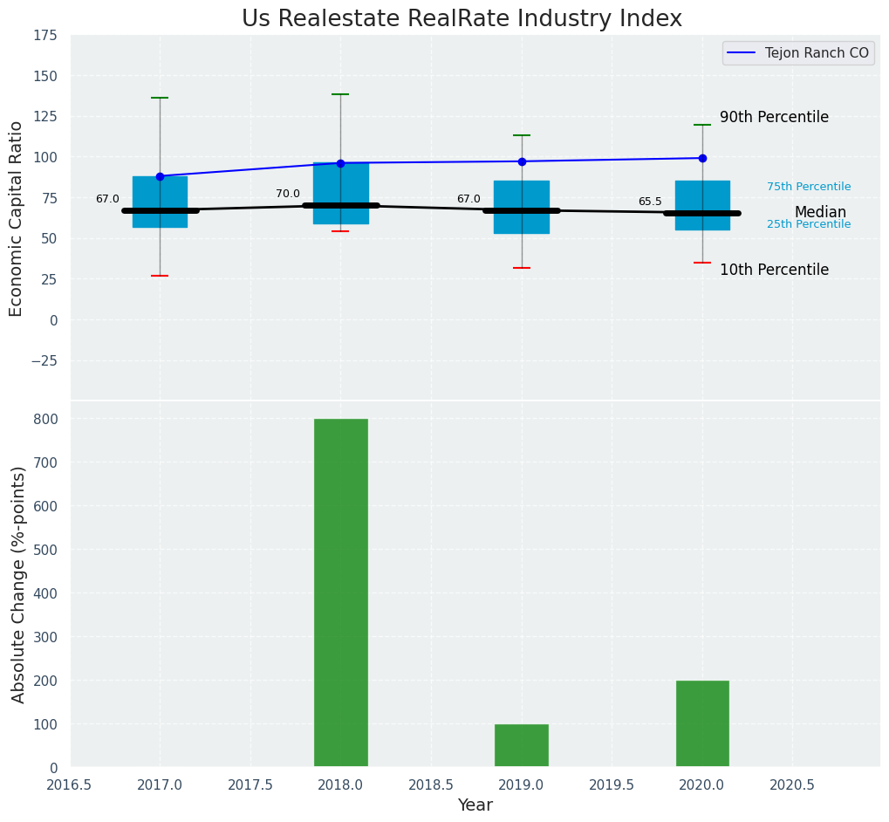Click the Median annotation text

tap(820, 212)
